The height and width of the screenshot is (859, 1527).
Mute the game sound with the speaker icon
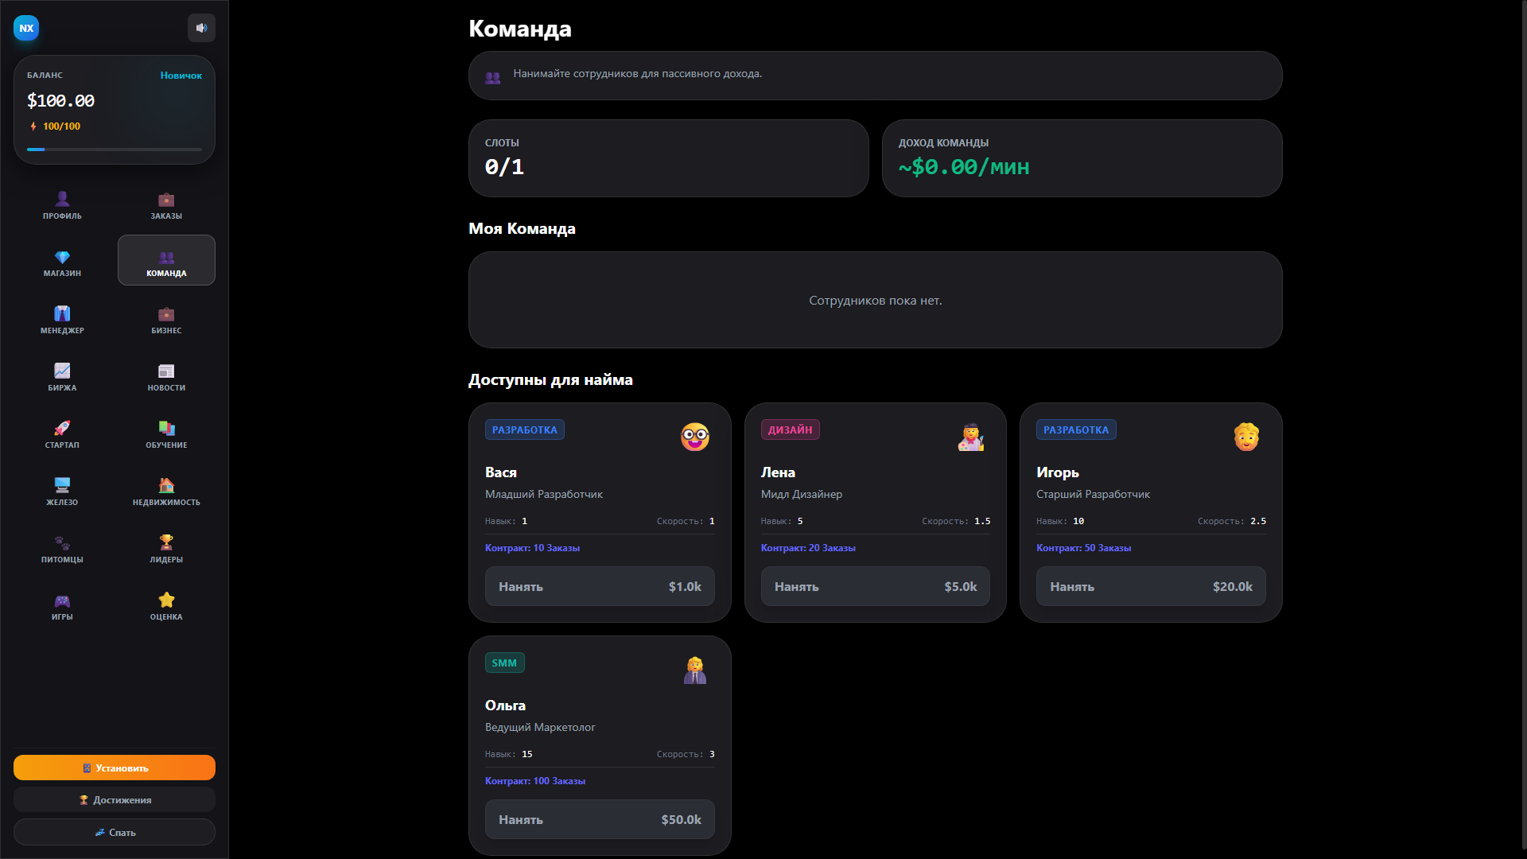201,28
